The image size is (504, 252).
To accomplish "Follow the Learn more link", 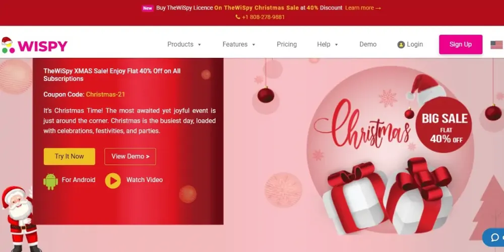I will tap(363, 8).
